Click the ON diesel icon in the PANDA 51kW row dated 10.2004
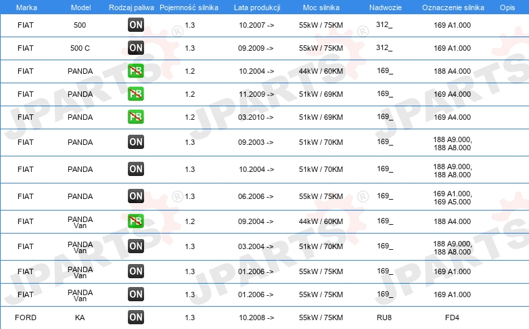This screenshot has width=529, height=329. 135,169
